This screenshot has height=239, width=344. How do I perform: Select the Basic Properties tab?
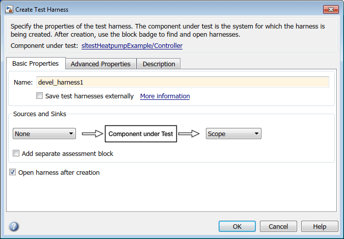(x=36, y=64)
